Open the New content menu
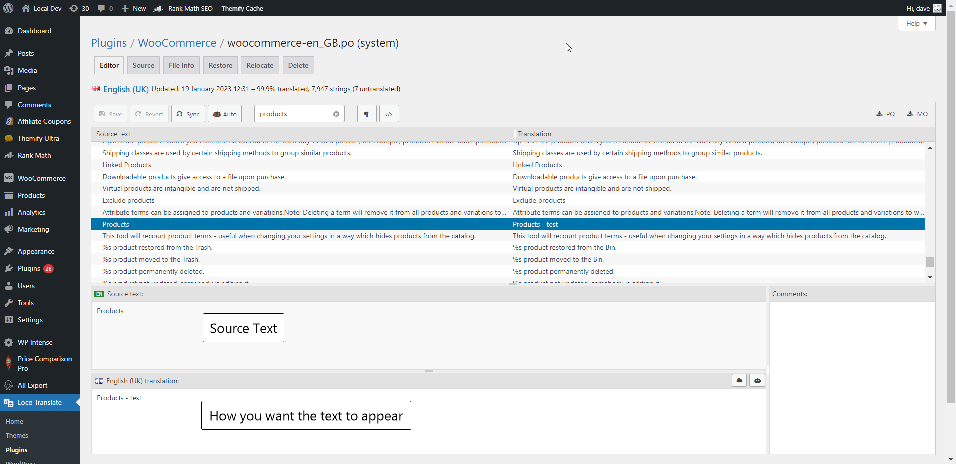Screen dimensions: 956x464 pyautogui.click(x=134, y=8)
